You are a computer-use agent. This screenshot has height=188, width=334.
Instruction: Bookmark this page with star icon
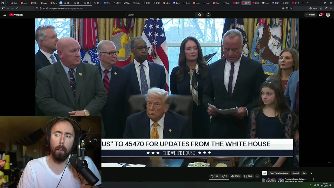(x=291, y=8)
